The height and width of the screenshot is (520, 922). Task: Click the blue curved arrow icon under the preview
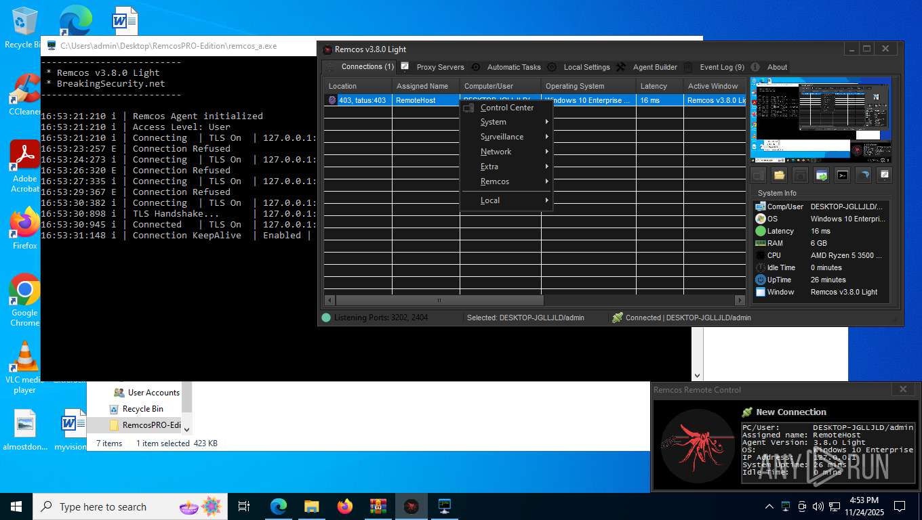point(863,175)
